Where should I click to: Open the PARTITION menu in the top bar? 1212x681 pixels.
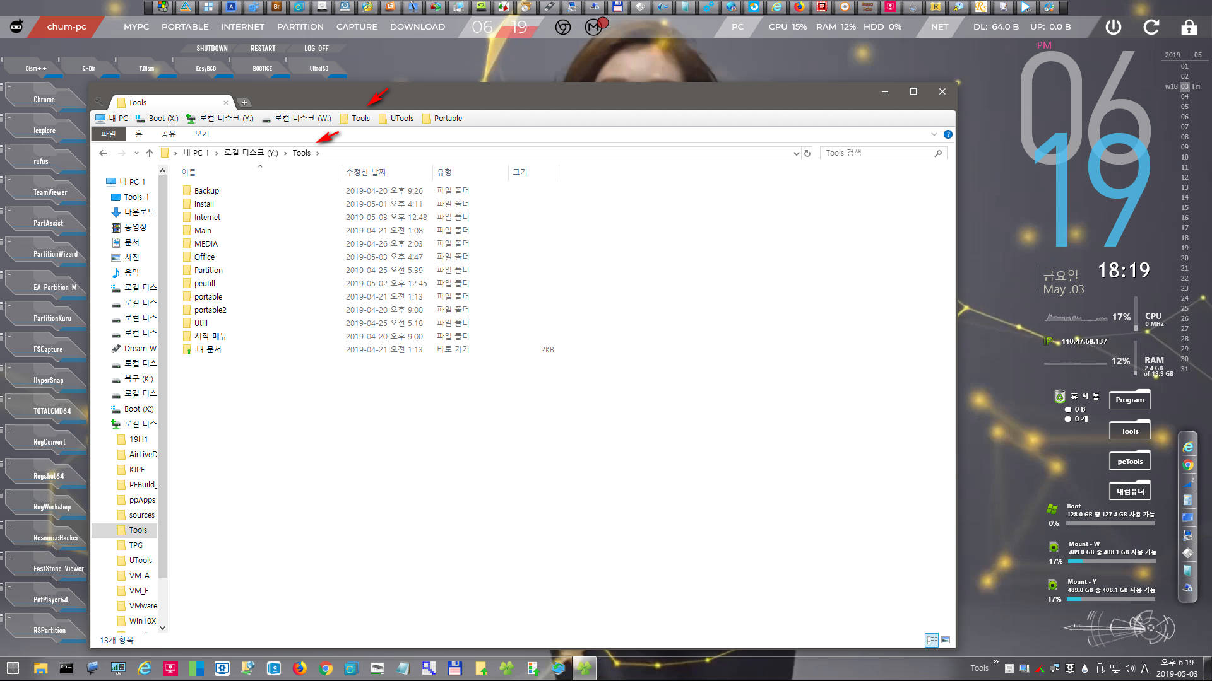click(300, 26)
